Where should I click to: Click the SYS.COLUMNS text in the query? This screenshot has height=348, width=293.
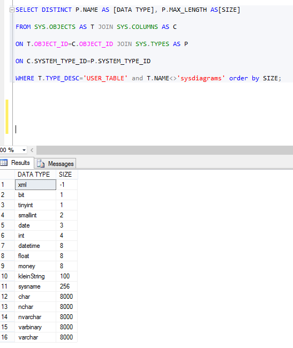tap(137, 27)
